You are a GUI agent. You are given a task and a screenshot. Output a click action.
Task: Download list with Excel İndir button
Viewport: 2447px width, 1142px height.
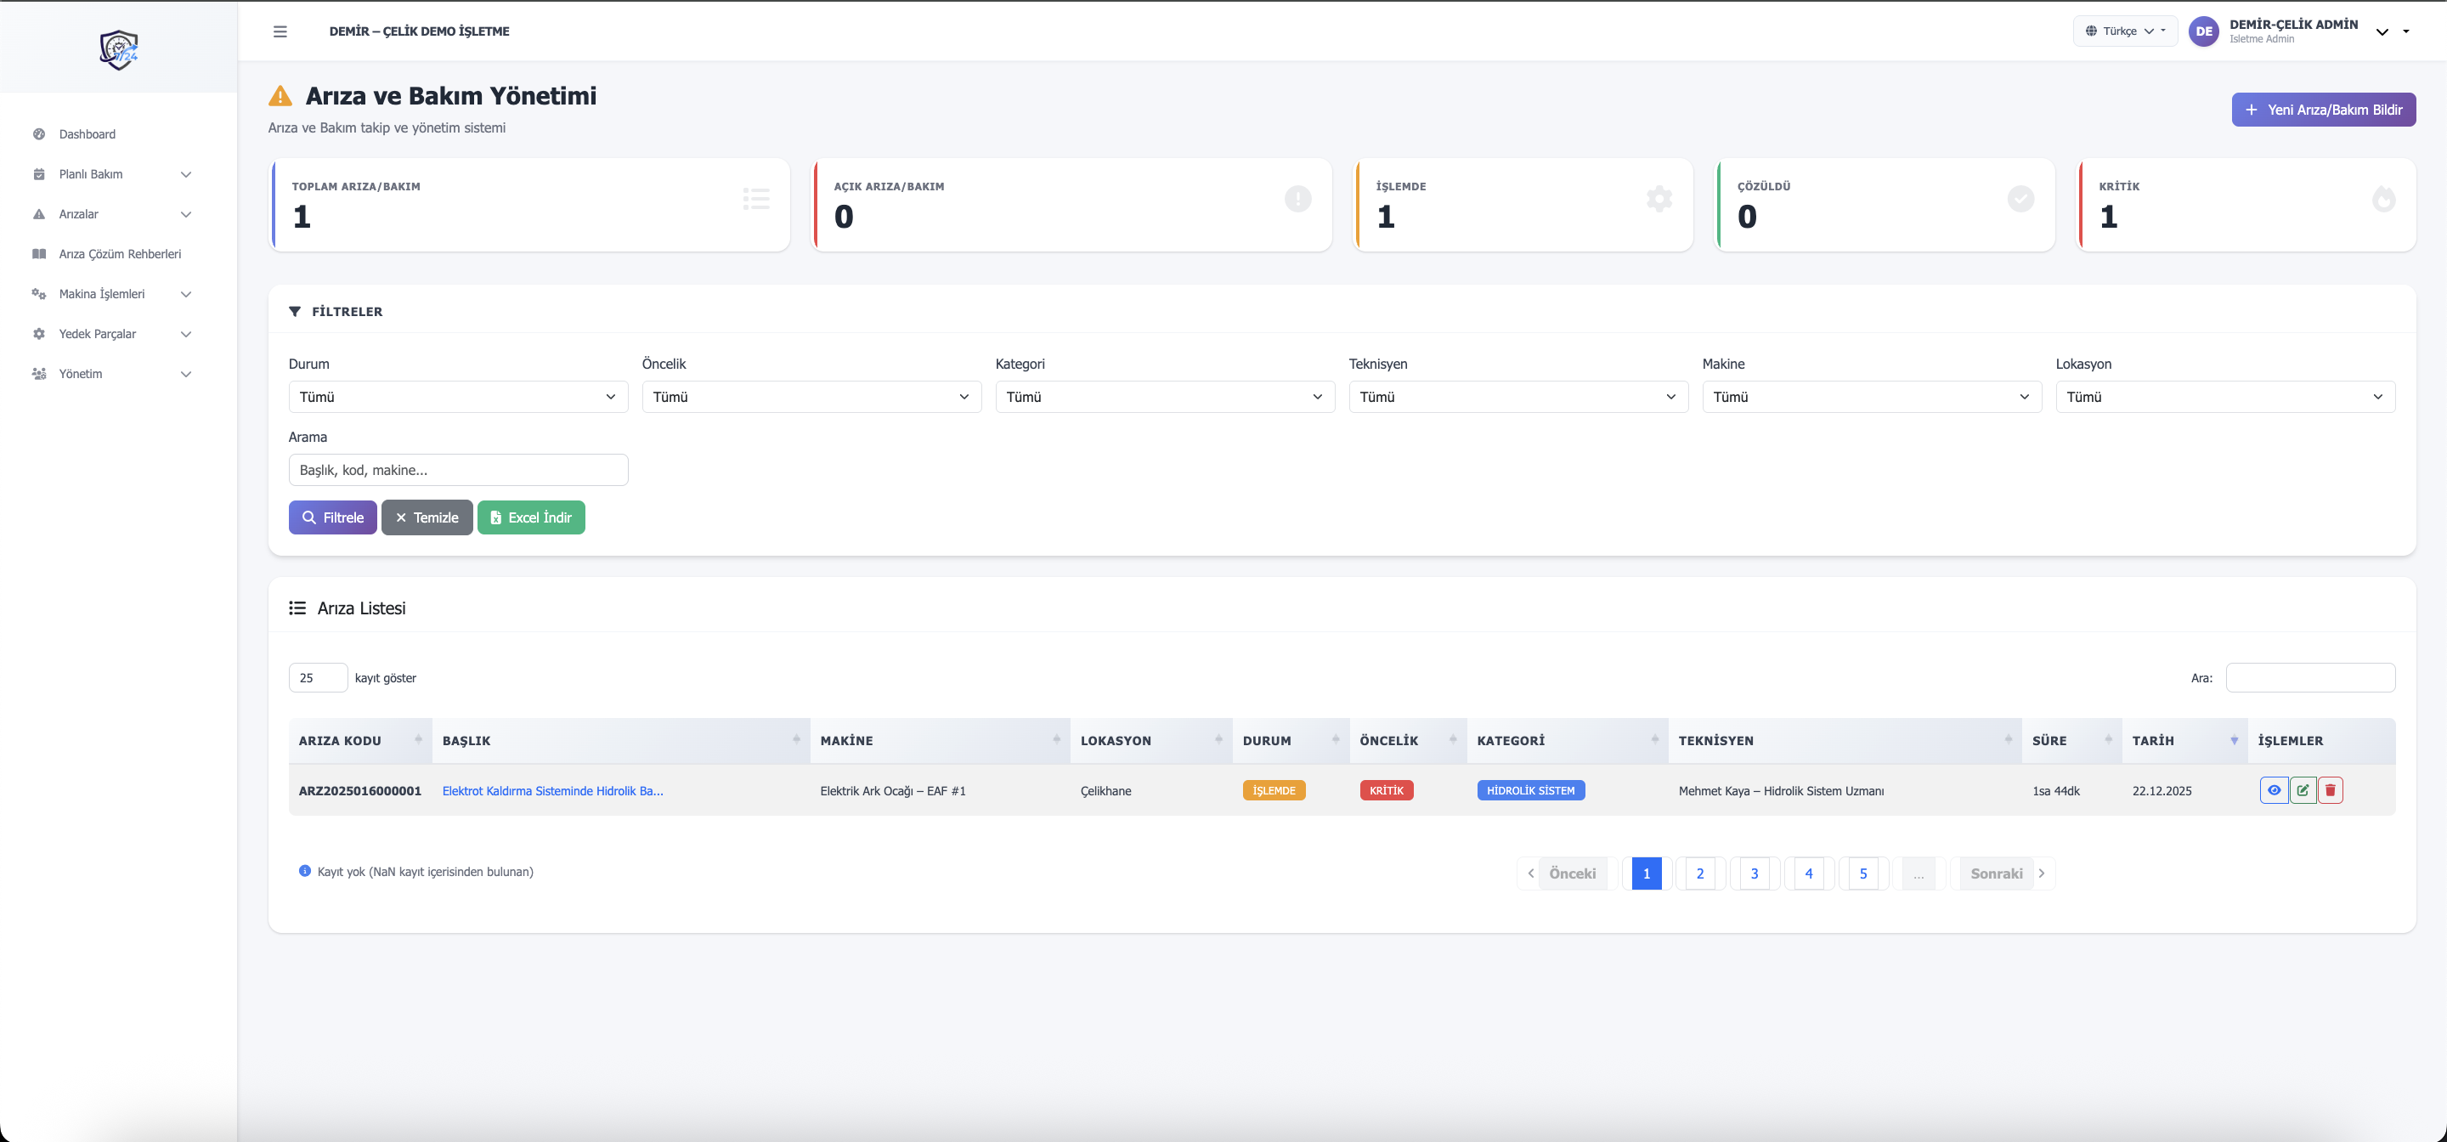[531, 517]
